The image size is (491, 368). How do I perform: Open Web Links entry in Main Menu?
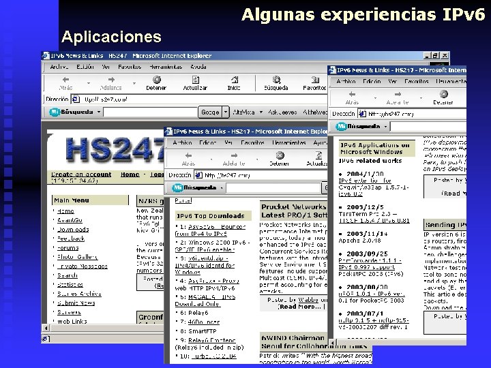click(x=72, y=322)
